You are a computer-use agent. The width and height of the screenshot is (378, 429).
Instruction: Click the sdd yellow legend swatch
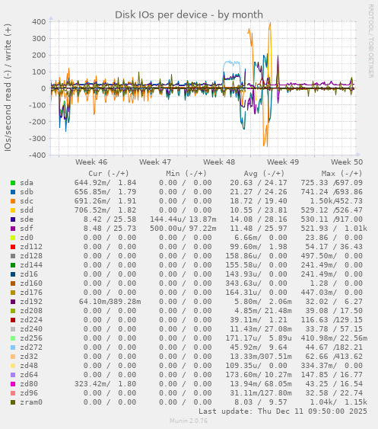(x=13, y=210)
